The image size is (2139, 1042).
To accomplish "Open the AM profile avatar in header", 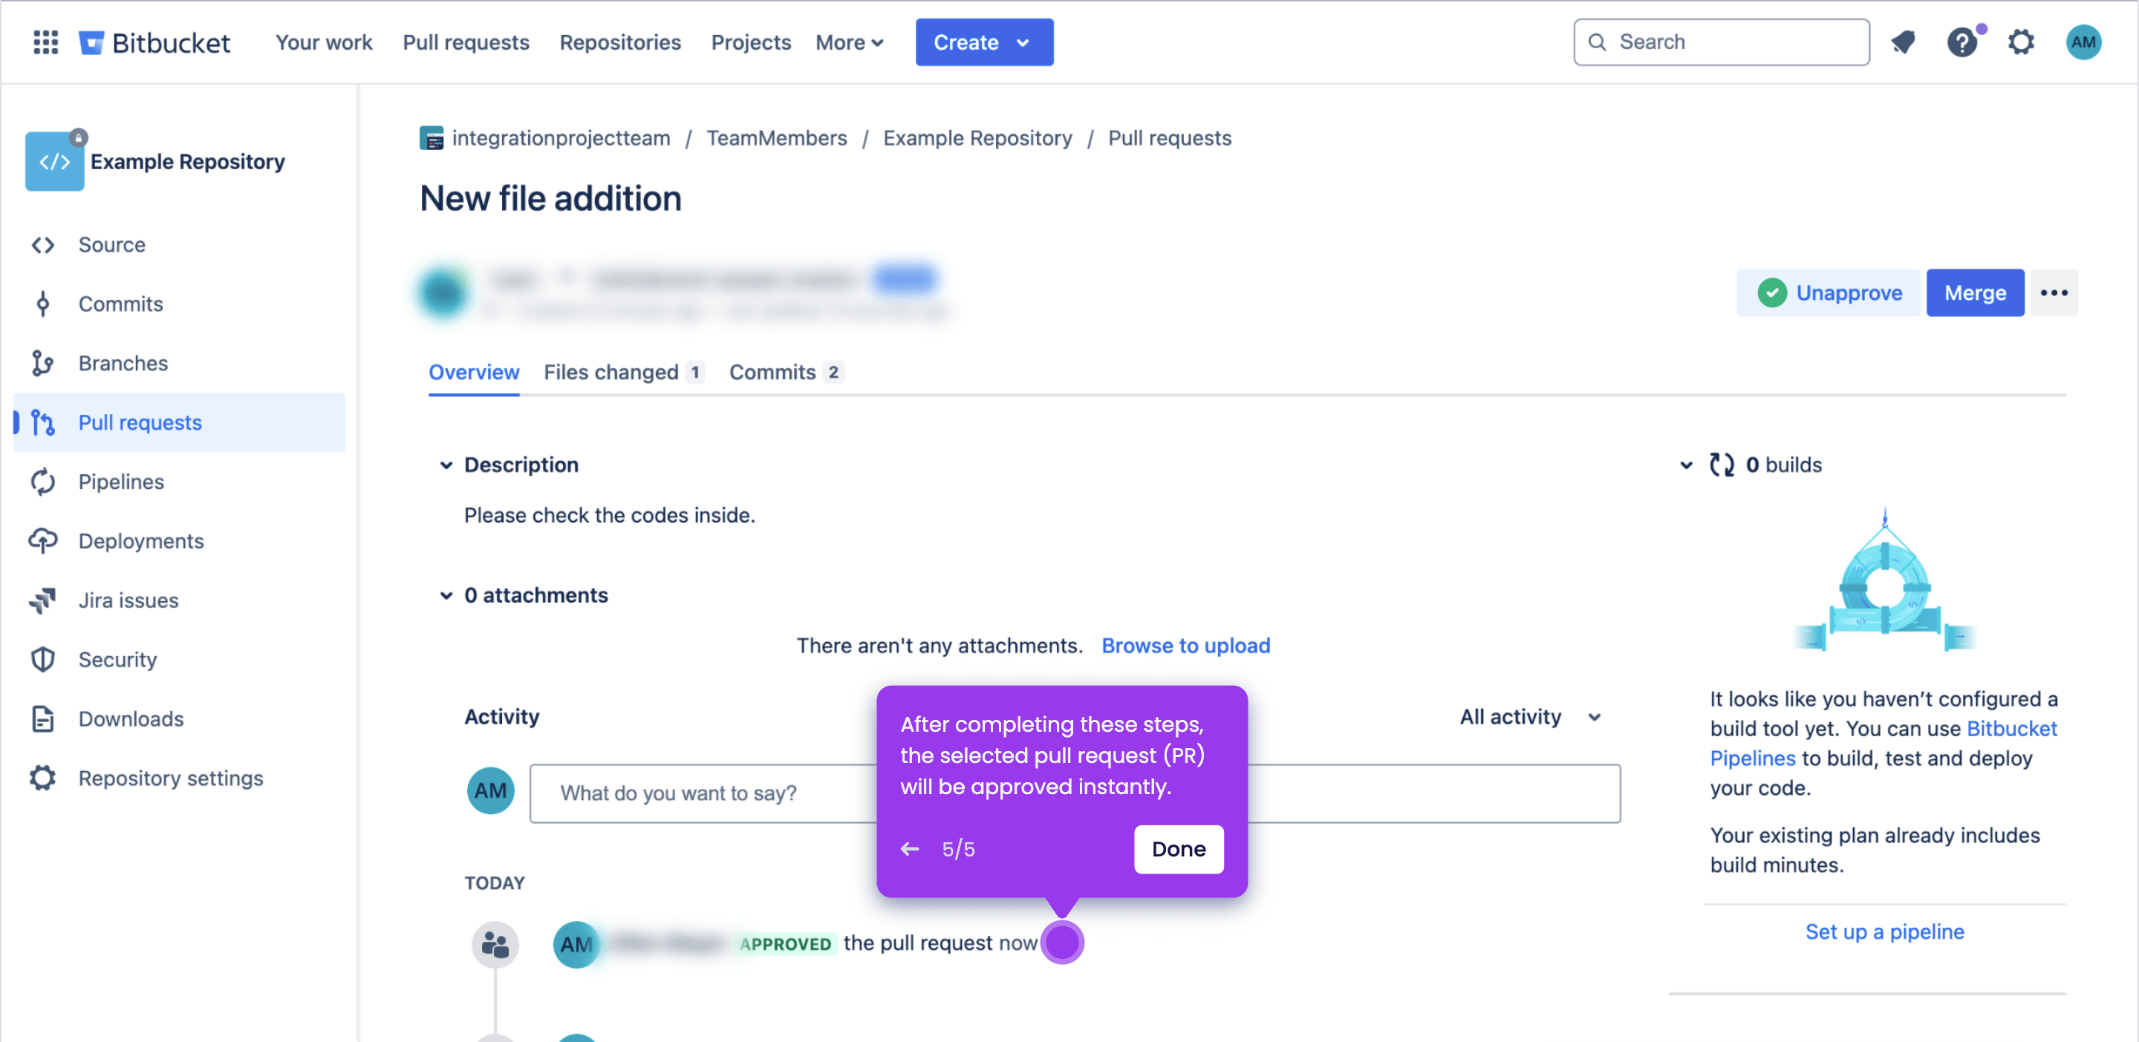I will [x=2083, y=42].
